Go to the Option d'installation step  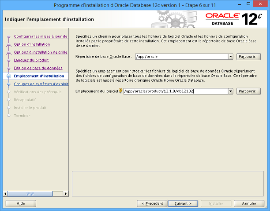coord(32,44)
